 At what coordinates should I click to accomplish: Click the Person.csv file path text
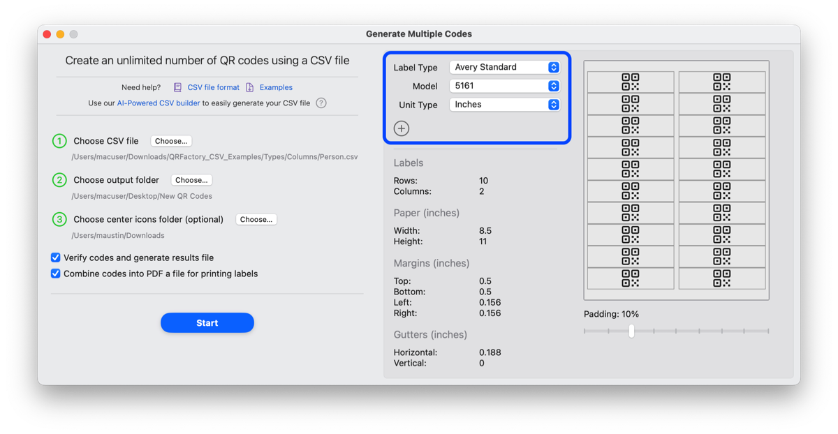coord(214,157)
